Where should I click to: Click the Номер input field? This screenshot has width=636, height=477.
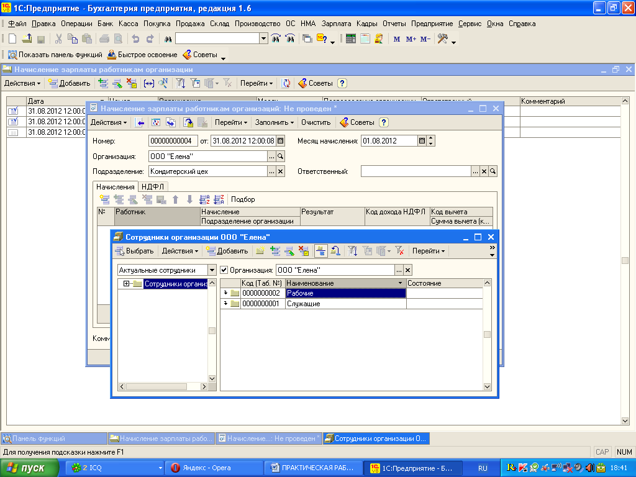[173, 141]
